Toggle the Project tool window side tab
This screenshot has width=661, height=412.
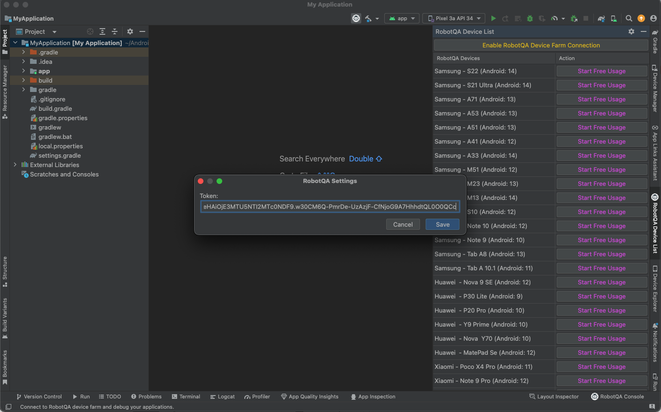pos(5,42)
